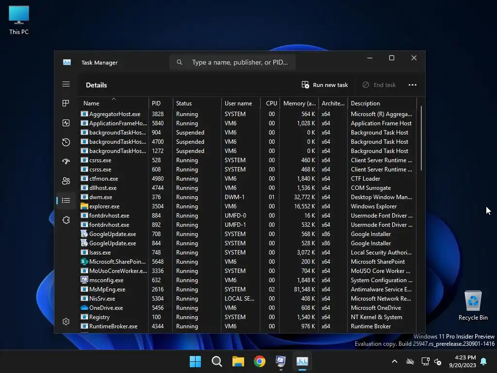Open App history page in sidebar
497x373 pixels.
click(x=66, y=142)
